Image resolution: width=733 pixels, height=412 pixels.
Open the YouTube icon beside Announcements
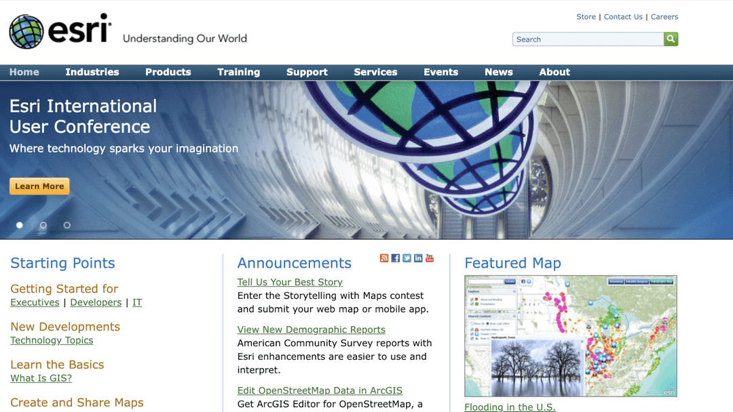(430, 258)
